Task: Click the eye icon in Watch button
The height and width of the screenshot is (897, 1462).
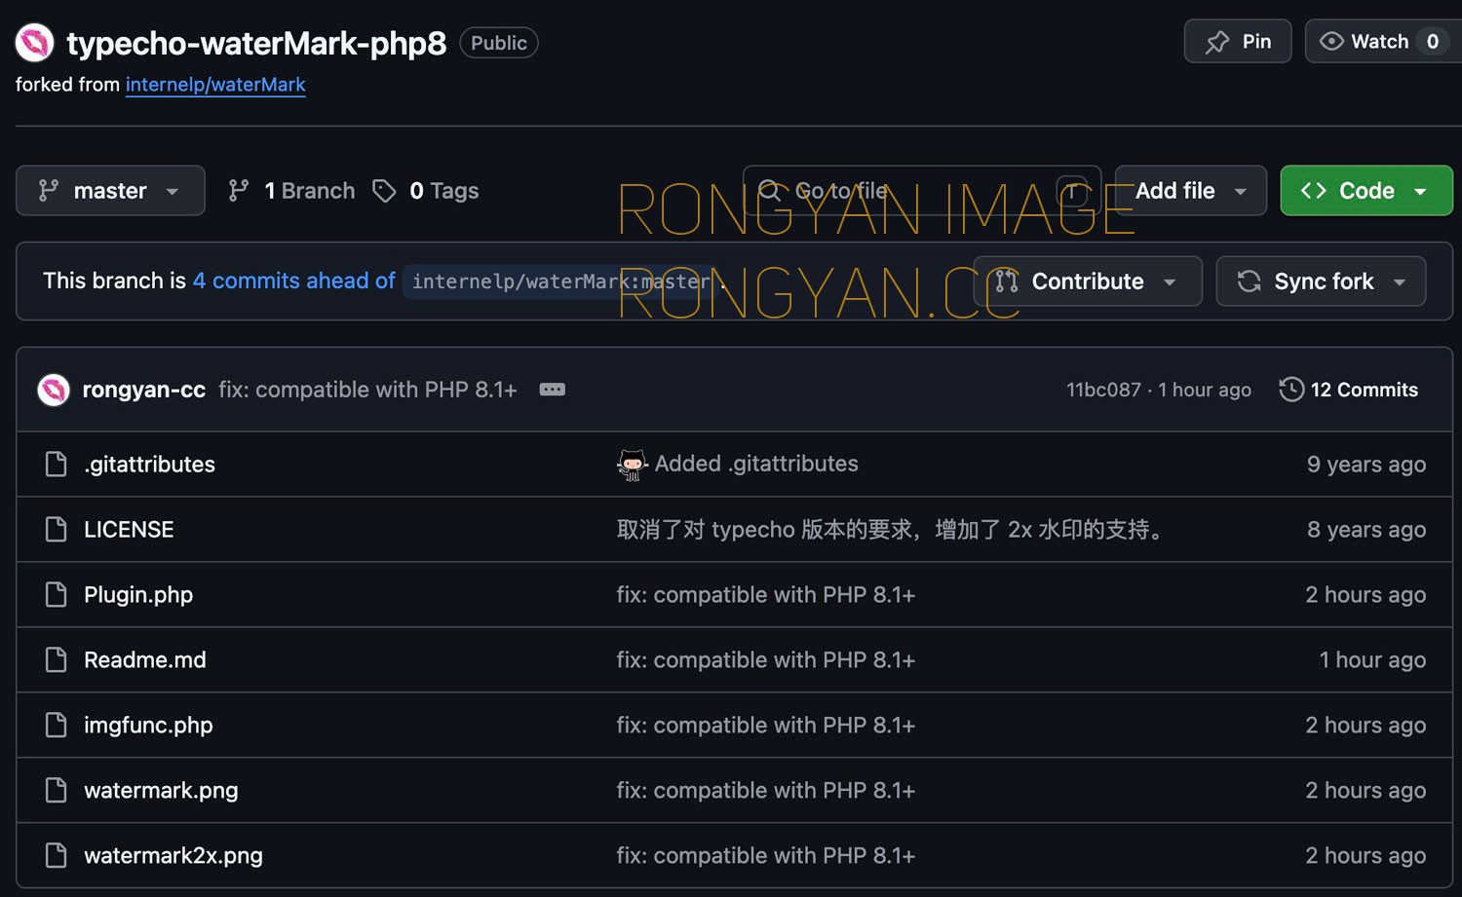Action: [1331, 42]
